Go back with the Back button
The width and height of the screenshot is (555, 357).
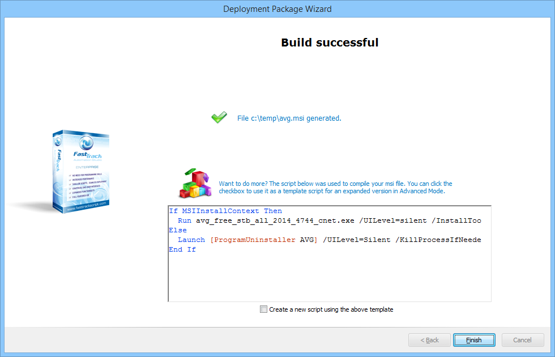[429, 340]
